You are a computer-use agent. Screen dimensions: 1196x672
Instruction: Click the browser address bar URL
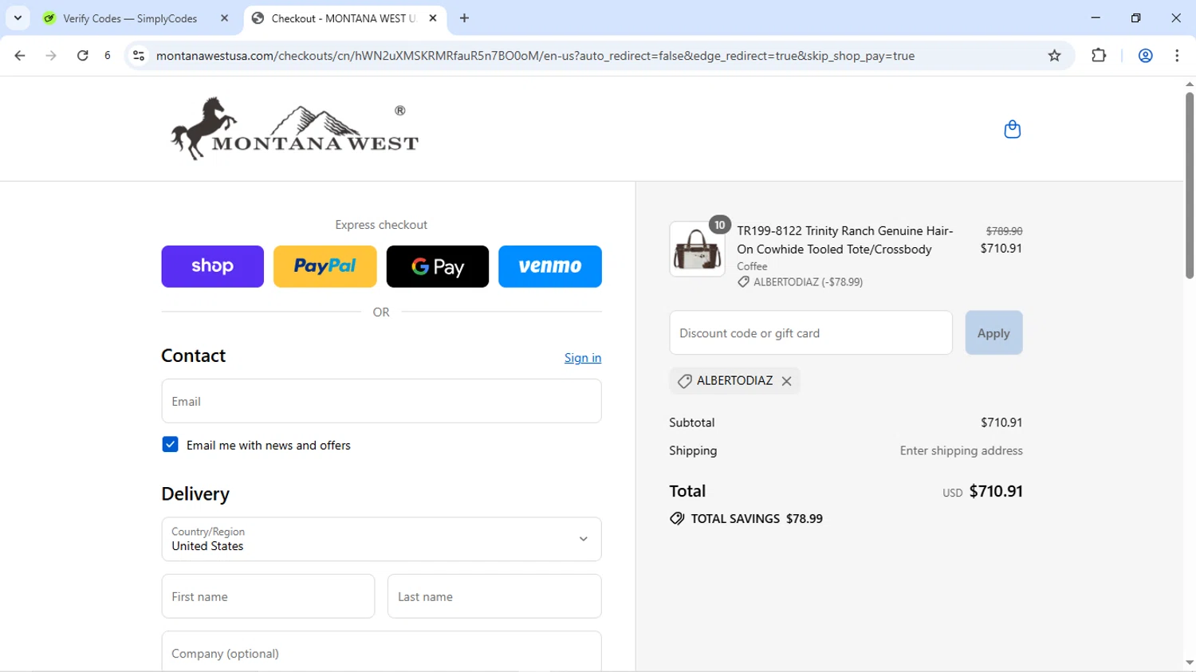pos(535,56)
